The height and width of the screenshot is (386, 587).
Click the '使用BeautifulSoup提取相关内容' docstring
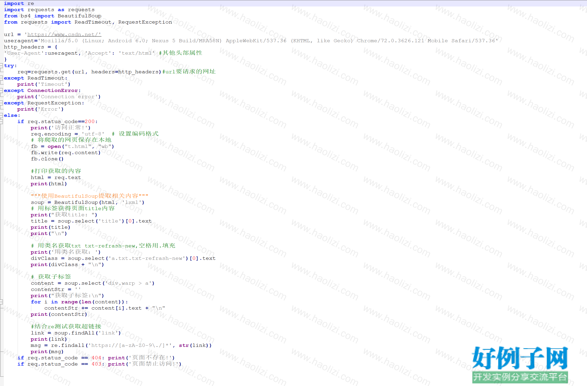[90, 196]
